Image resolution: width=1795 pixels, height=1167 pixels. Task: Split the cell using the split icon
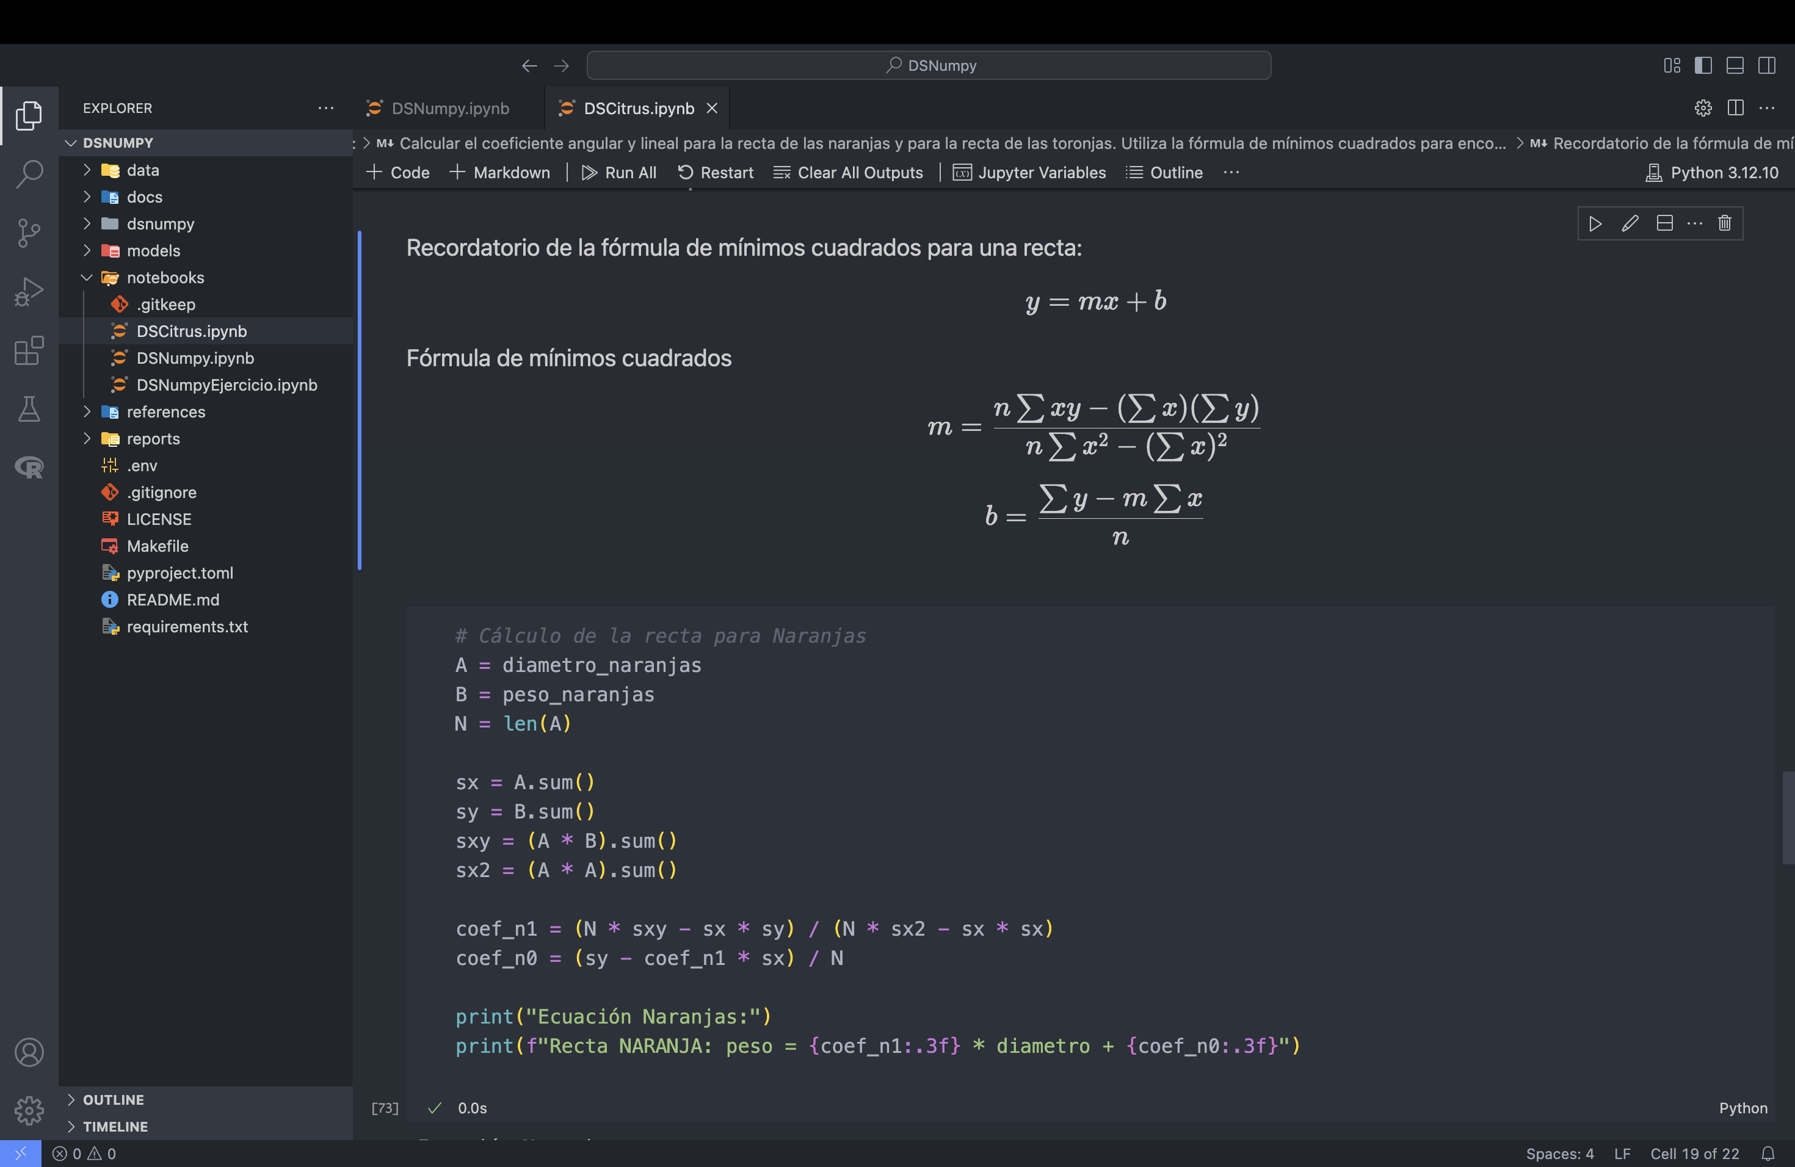(1664, 223)
